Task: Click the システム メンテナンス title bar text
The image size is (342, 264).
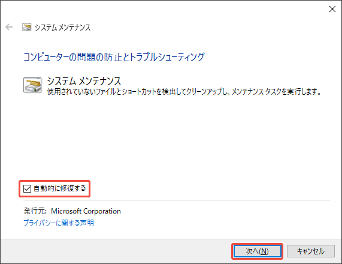Action: click(62, 28)
